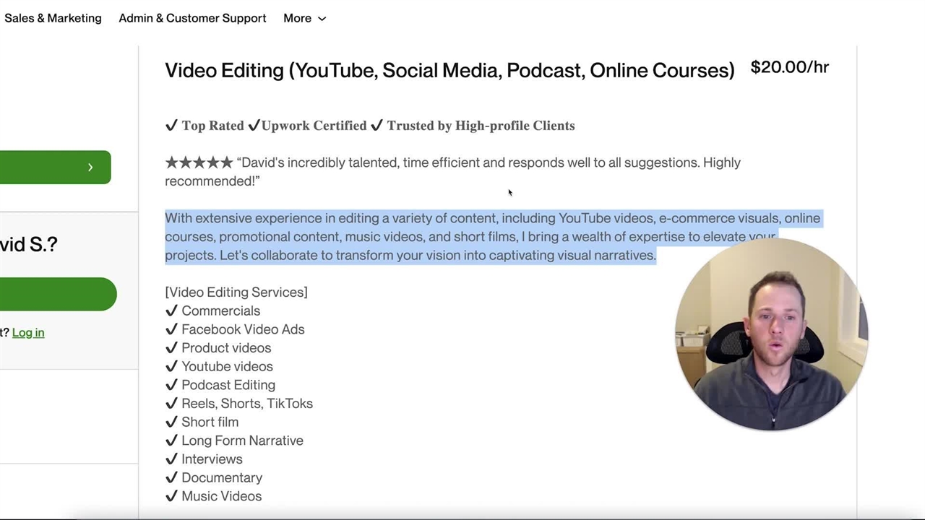Open the Admin & Customer Support menu
This screenshot has width=925, height=520.
tap(192, 18)
